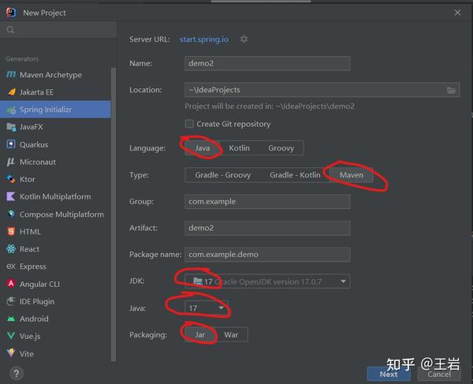Click the generators list scrollbar
Viewport: 473px width, 384px height.
click(x=114, y=214)
